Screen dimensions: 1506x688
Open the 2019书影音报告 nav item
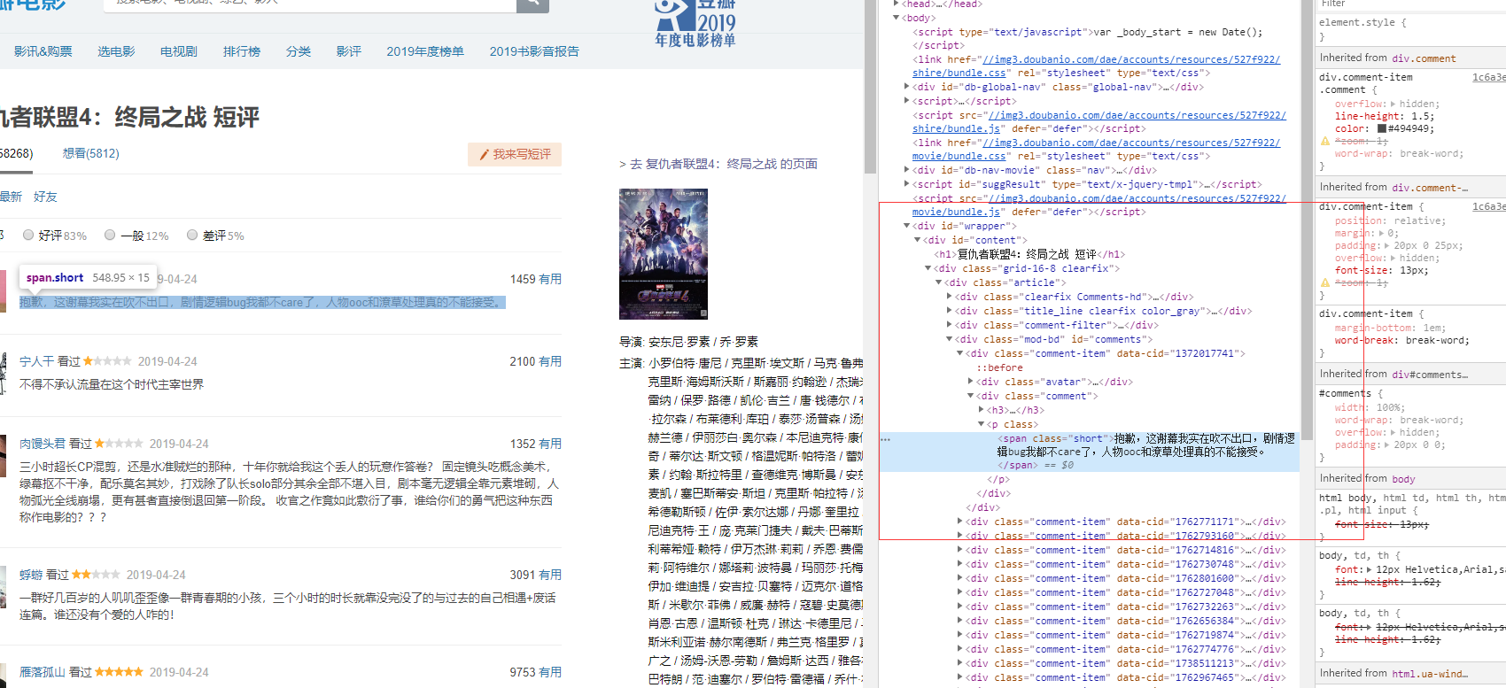[x=534, y=51]
